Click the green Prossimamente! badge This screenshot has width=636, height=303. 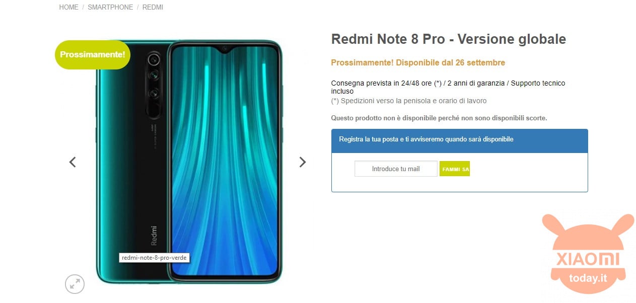click(93, 54)
